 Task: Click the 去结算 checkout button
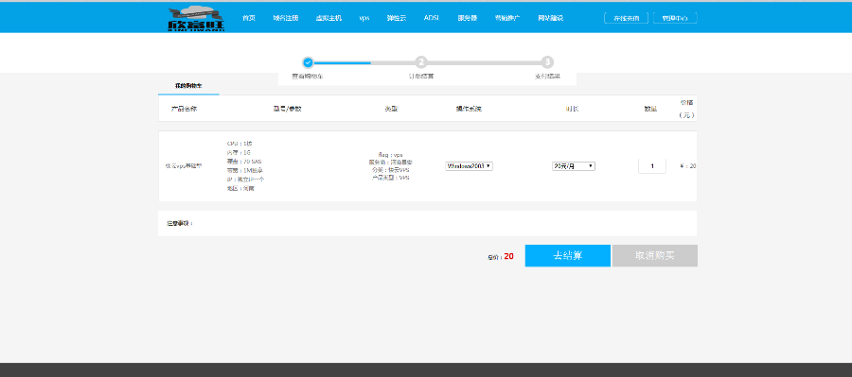coord(567,255)
